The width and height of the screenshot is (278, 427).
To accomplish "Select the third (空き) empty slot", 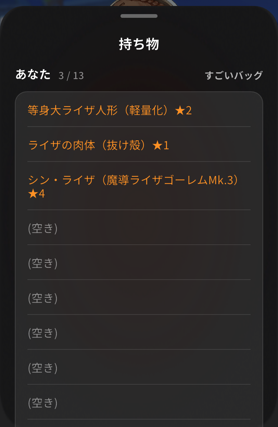I will point(139,298).
